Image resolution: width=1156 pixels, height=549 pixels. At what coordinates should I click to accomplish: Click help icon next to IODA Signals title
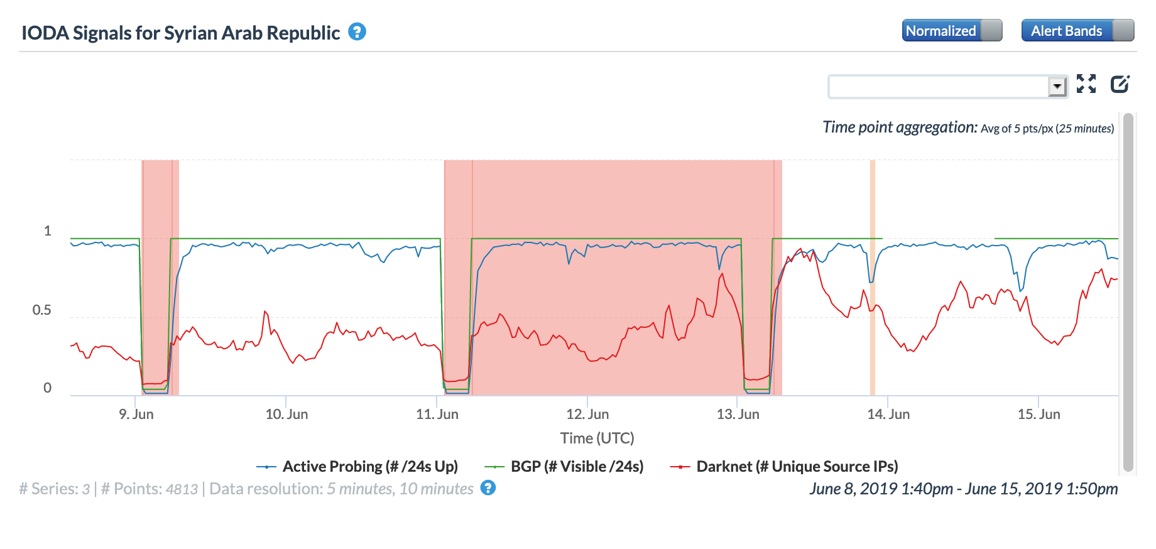pos(357,31)
